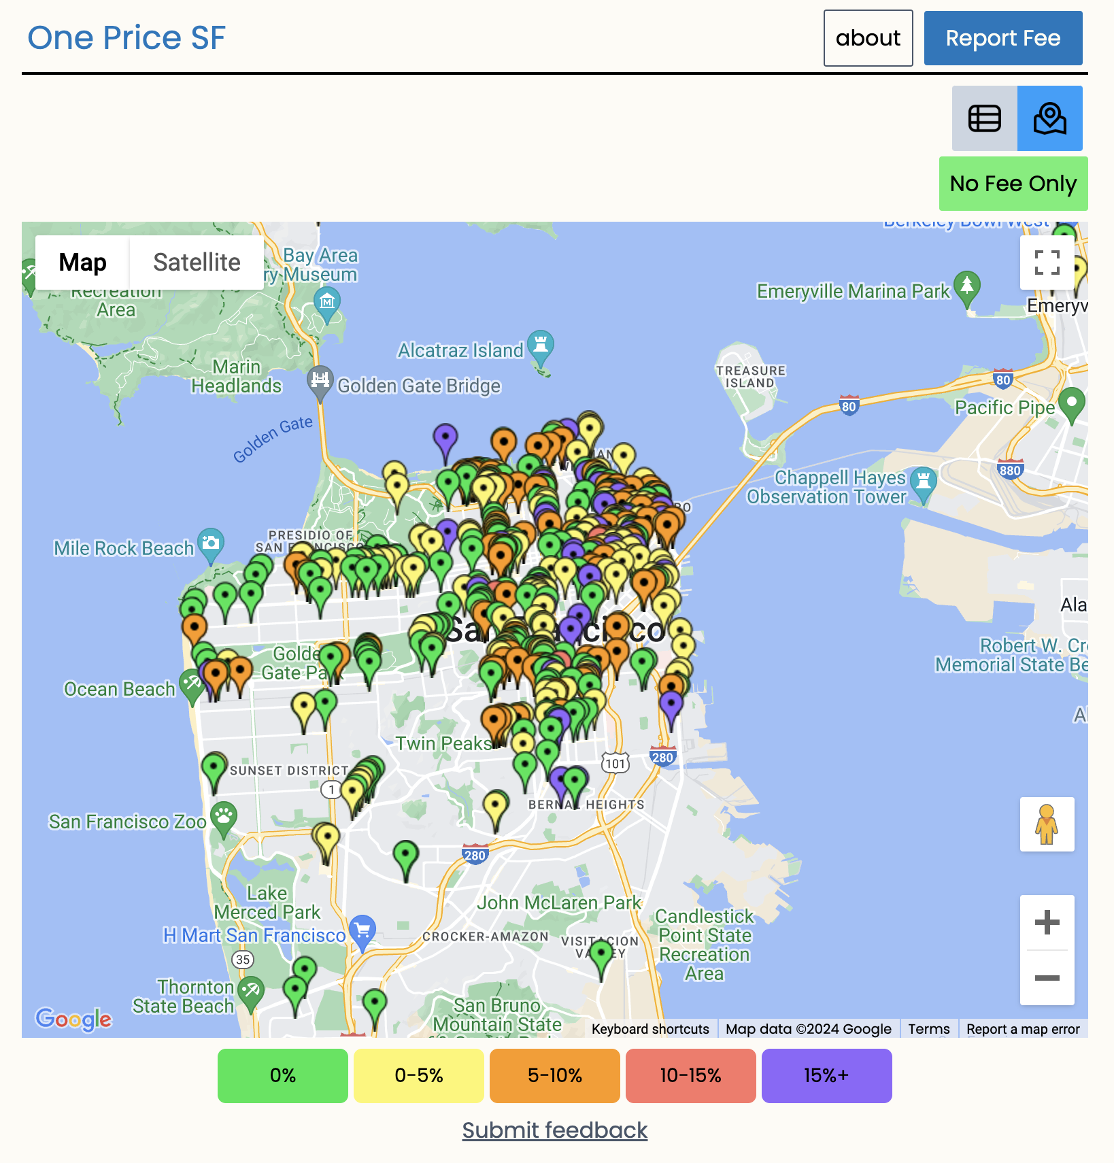
Task: Click the Treasure Island label
Action: (x=750, y=376)
